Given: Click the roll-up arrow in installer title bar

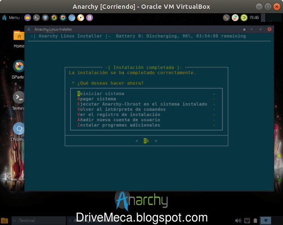Looking at the screenshot, I should 244,30.
